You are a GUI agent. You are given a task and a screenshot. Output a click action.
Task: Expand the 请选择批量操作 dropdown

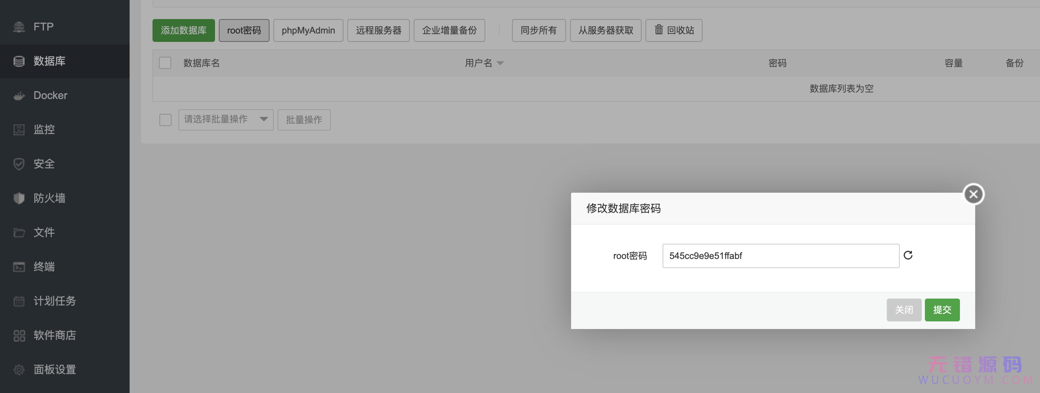tap(226, 120)
